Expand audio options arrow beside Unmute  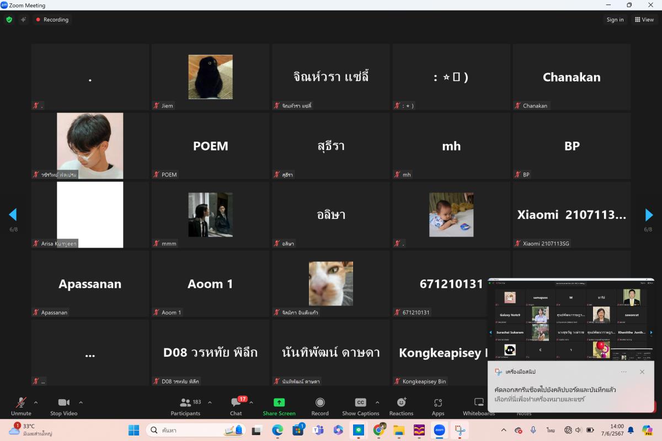(x=36, y=402)
